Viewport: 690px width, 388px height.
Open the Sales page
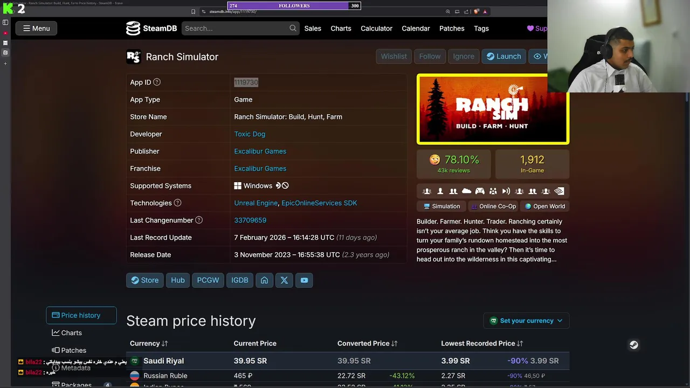tap(313, 29)
